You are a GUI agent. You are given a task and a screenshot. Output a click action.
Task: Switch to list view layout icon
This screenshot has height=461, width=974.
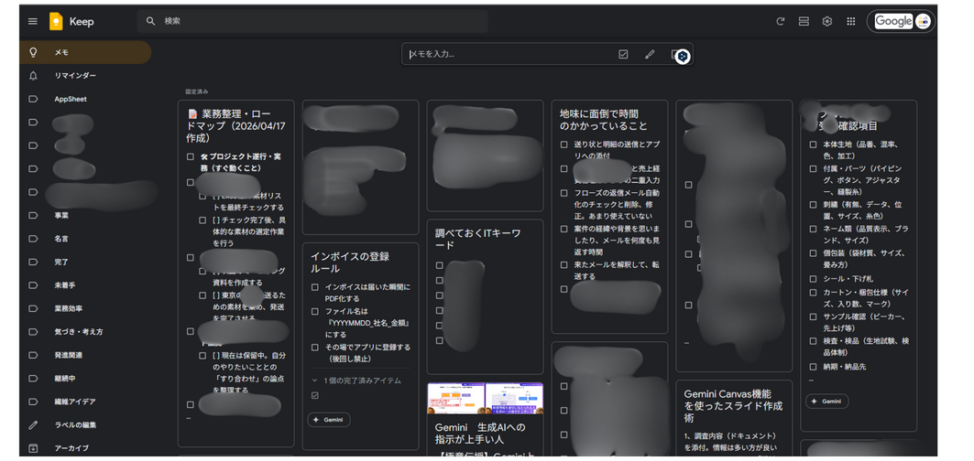(804, 21)
